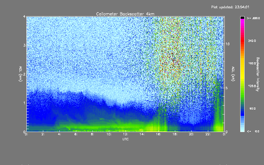
Task: Click the 20: tick on the UTC axis
Action: click(x=191, y=134)
